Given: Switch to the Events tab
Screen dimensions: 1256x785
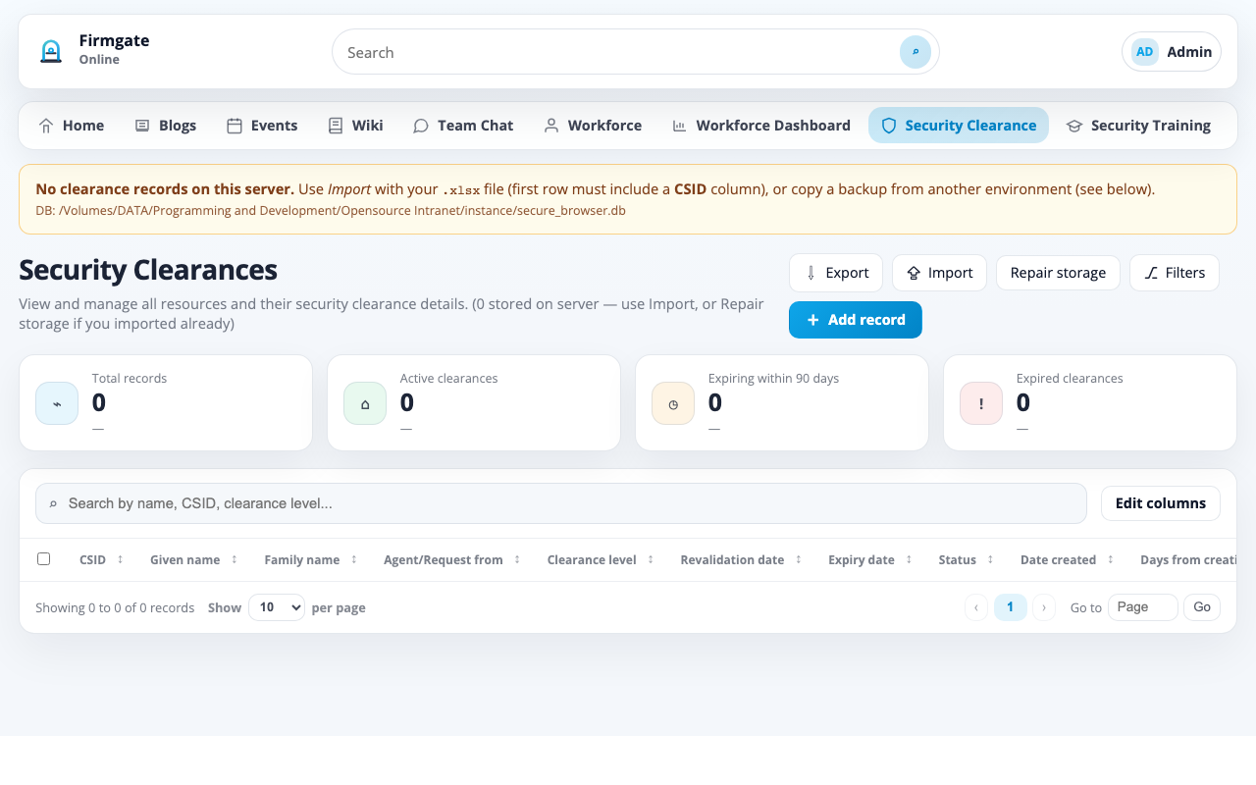Looking at the screenshot, I should (x=262, y=126).
